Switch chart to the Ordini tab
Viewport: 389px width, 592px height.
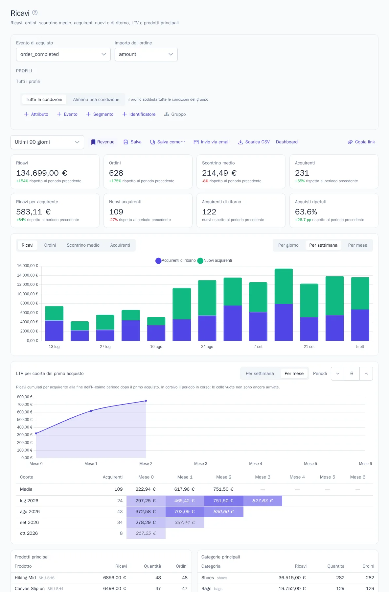click(50, 245)
